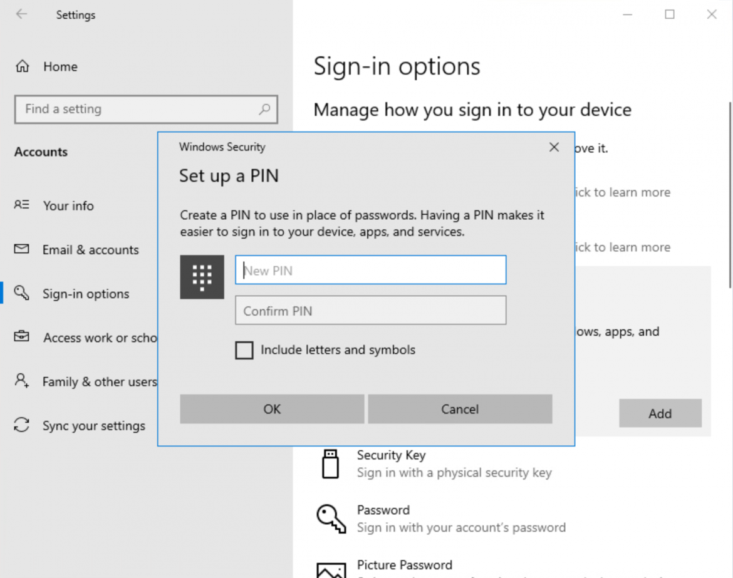
Task: Click the Sync your settings refresh icon
Action: point(21,425)
